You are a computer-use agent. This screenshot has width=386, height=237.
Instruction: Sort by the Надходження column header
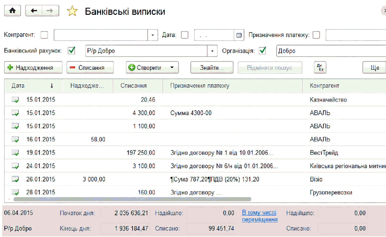[87, 86]
